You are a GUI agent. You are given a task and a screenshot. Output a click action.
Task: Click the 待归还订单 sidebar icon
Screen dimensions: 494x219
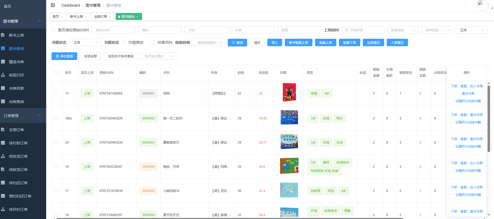[x=3, y=183]
